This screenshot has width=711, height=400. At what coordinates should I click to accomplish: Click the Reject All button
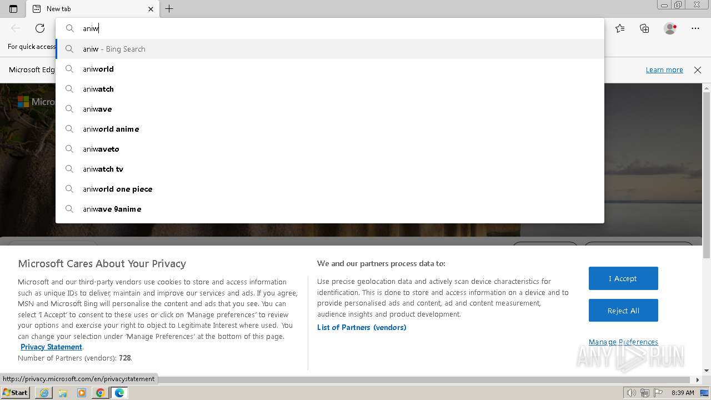623,311
